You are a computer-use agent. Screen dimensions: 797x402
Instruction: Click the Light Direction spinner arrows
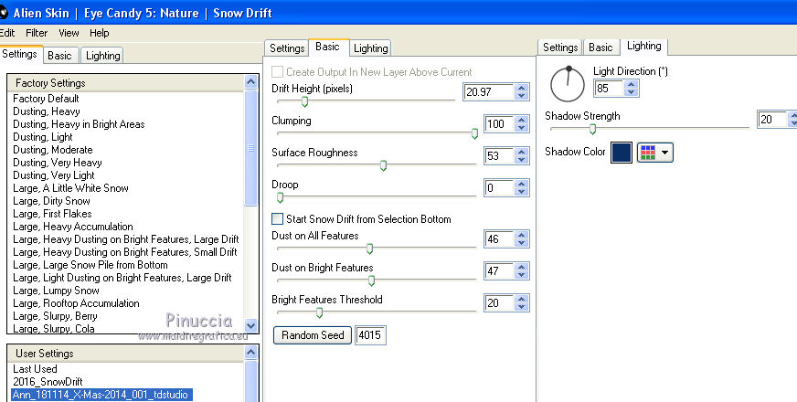(x=631, y=89)
